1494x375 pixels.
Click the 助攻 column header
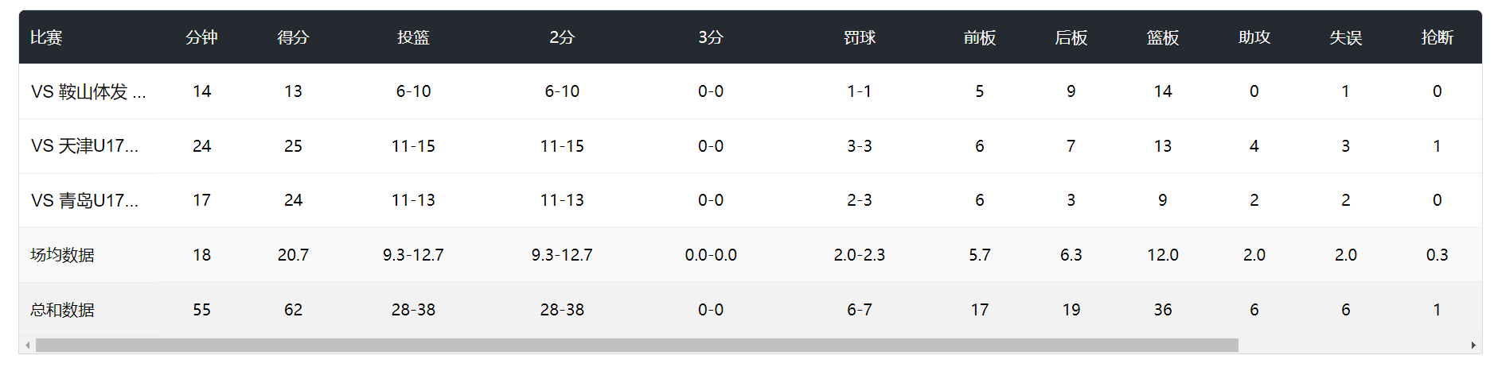1254,37
